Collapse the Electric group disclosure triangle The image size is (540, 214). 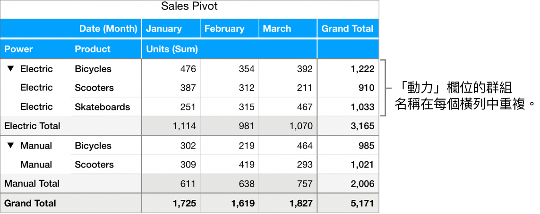pos(10,69)
